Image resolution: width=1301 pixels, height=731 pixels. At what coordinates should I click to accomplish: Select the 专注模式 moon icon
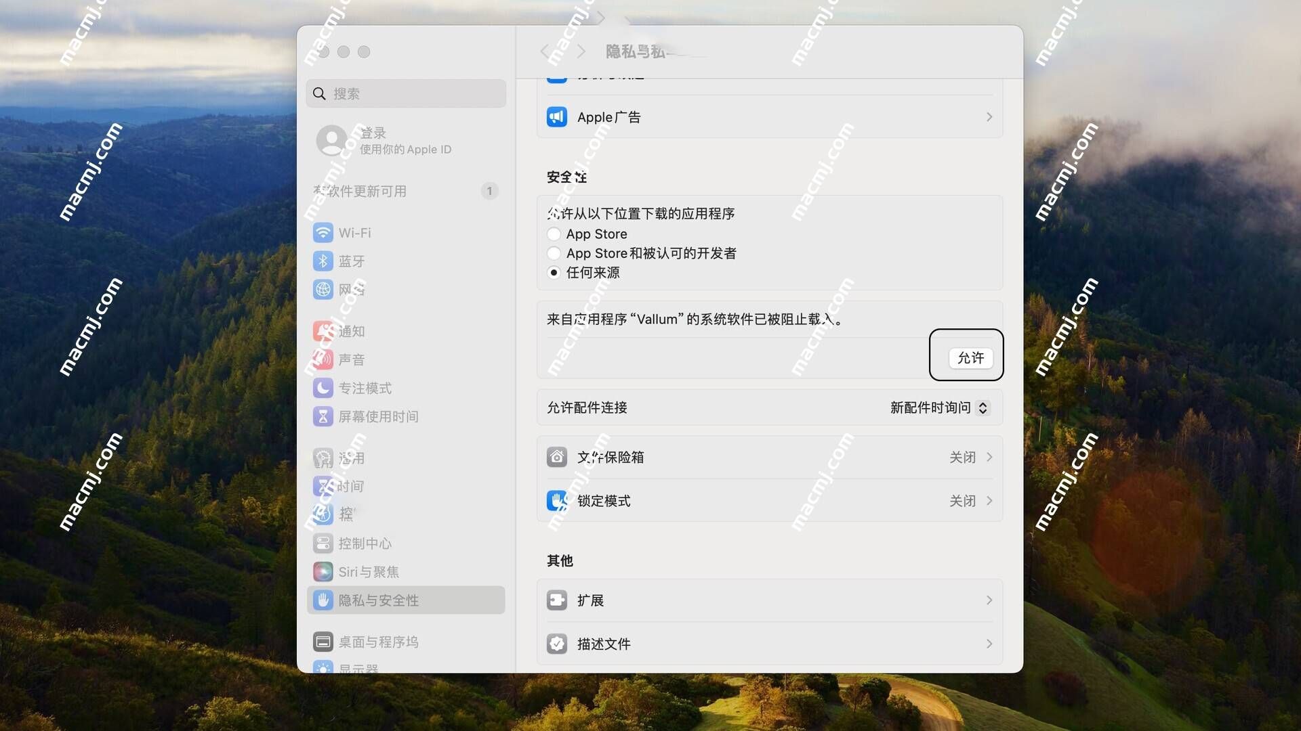pyautogui.click(x=323, y=389)
